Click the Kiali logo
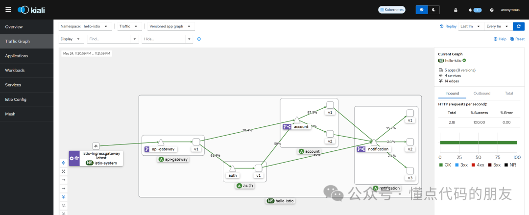The image size is (529, 215). point(31,10)
